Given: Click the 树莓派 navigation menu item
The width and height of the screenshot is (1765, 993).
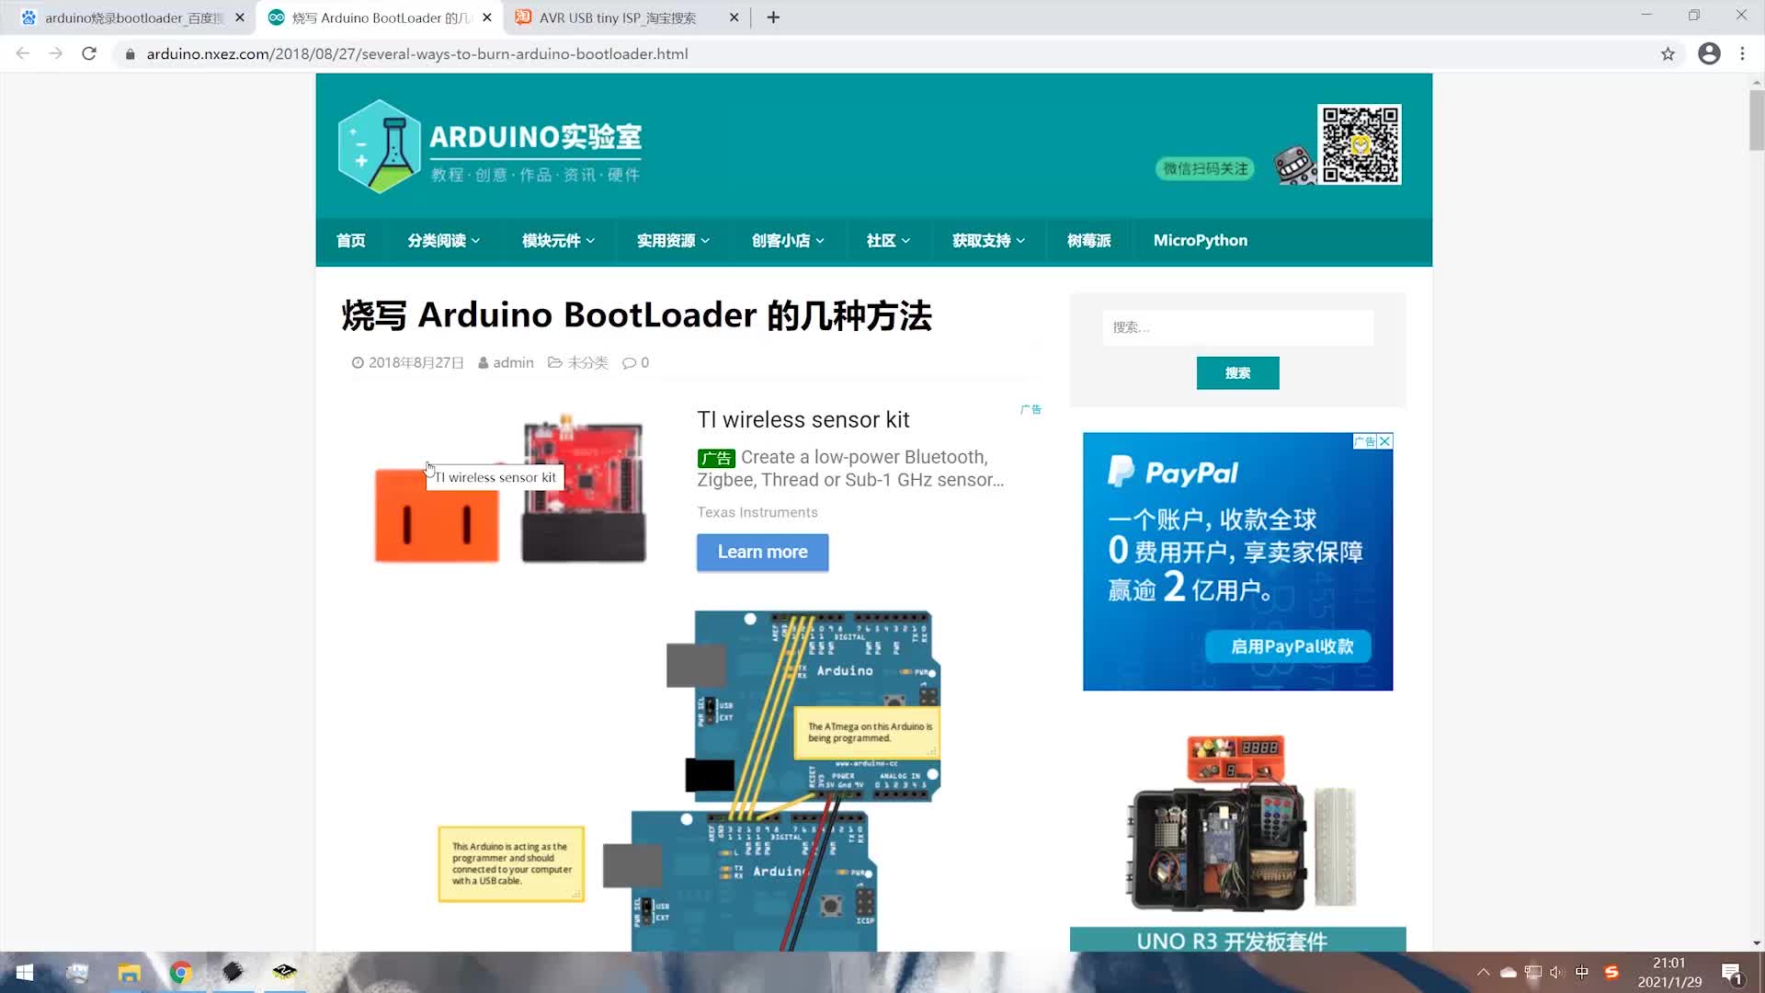Looking at the screenshot, I should tap(1087, 239).
